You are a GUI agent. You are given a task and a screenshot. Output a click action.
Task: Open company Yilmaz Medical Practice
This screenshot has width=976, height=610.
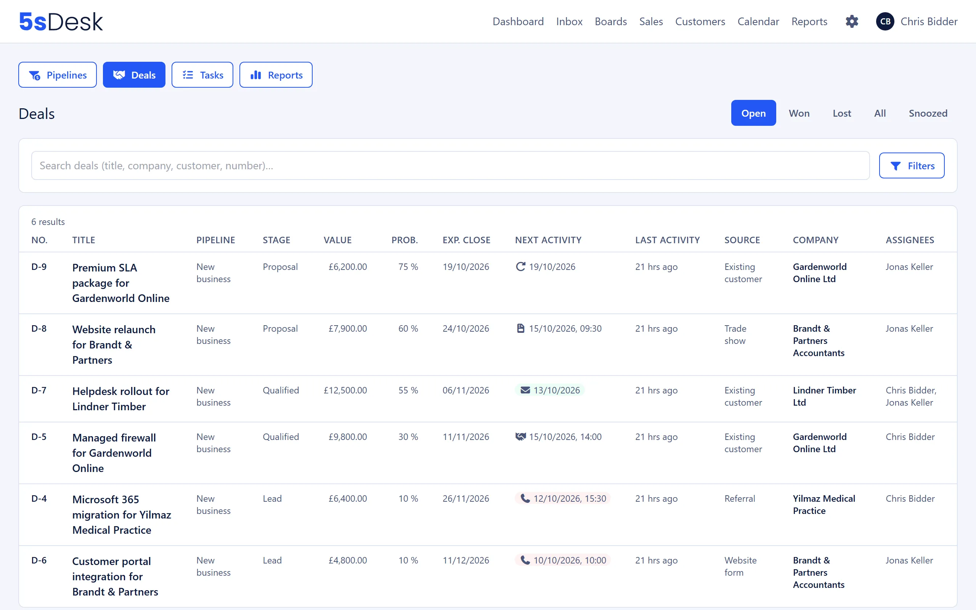point(824,504)
